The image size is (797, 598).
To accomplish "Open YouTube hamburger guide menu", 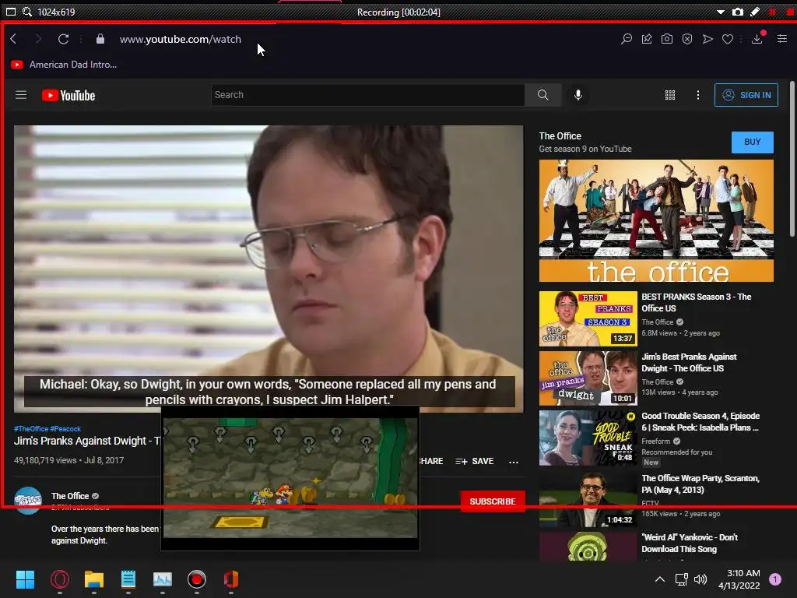I will pos(21,95).
